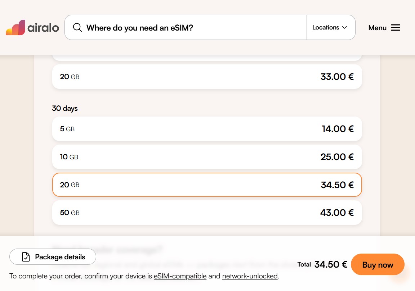
Task: Open the hamburger menu icon
Action: coord(396,28)
